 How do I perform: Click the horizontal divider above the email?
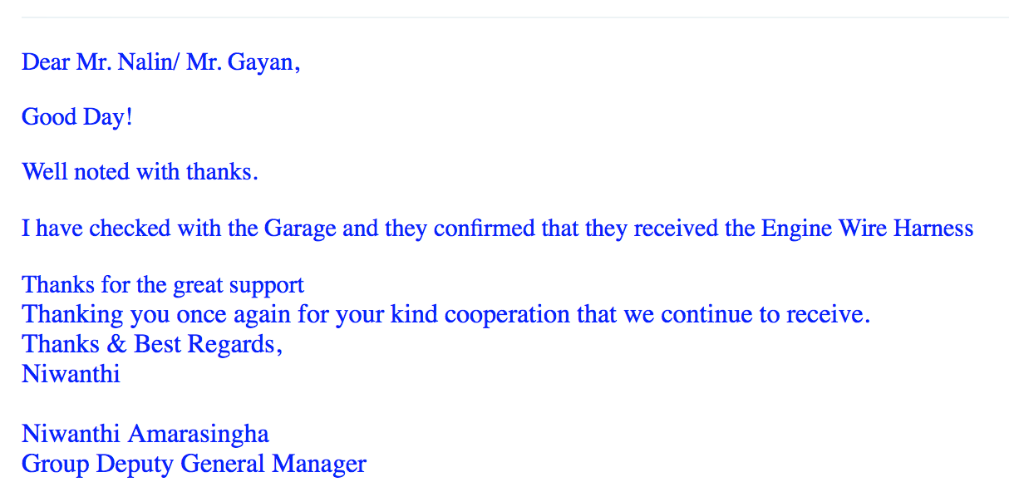(x=514, y=17)
